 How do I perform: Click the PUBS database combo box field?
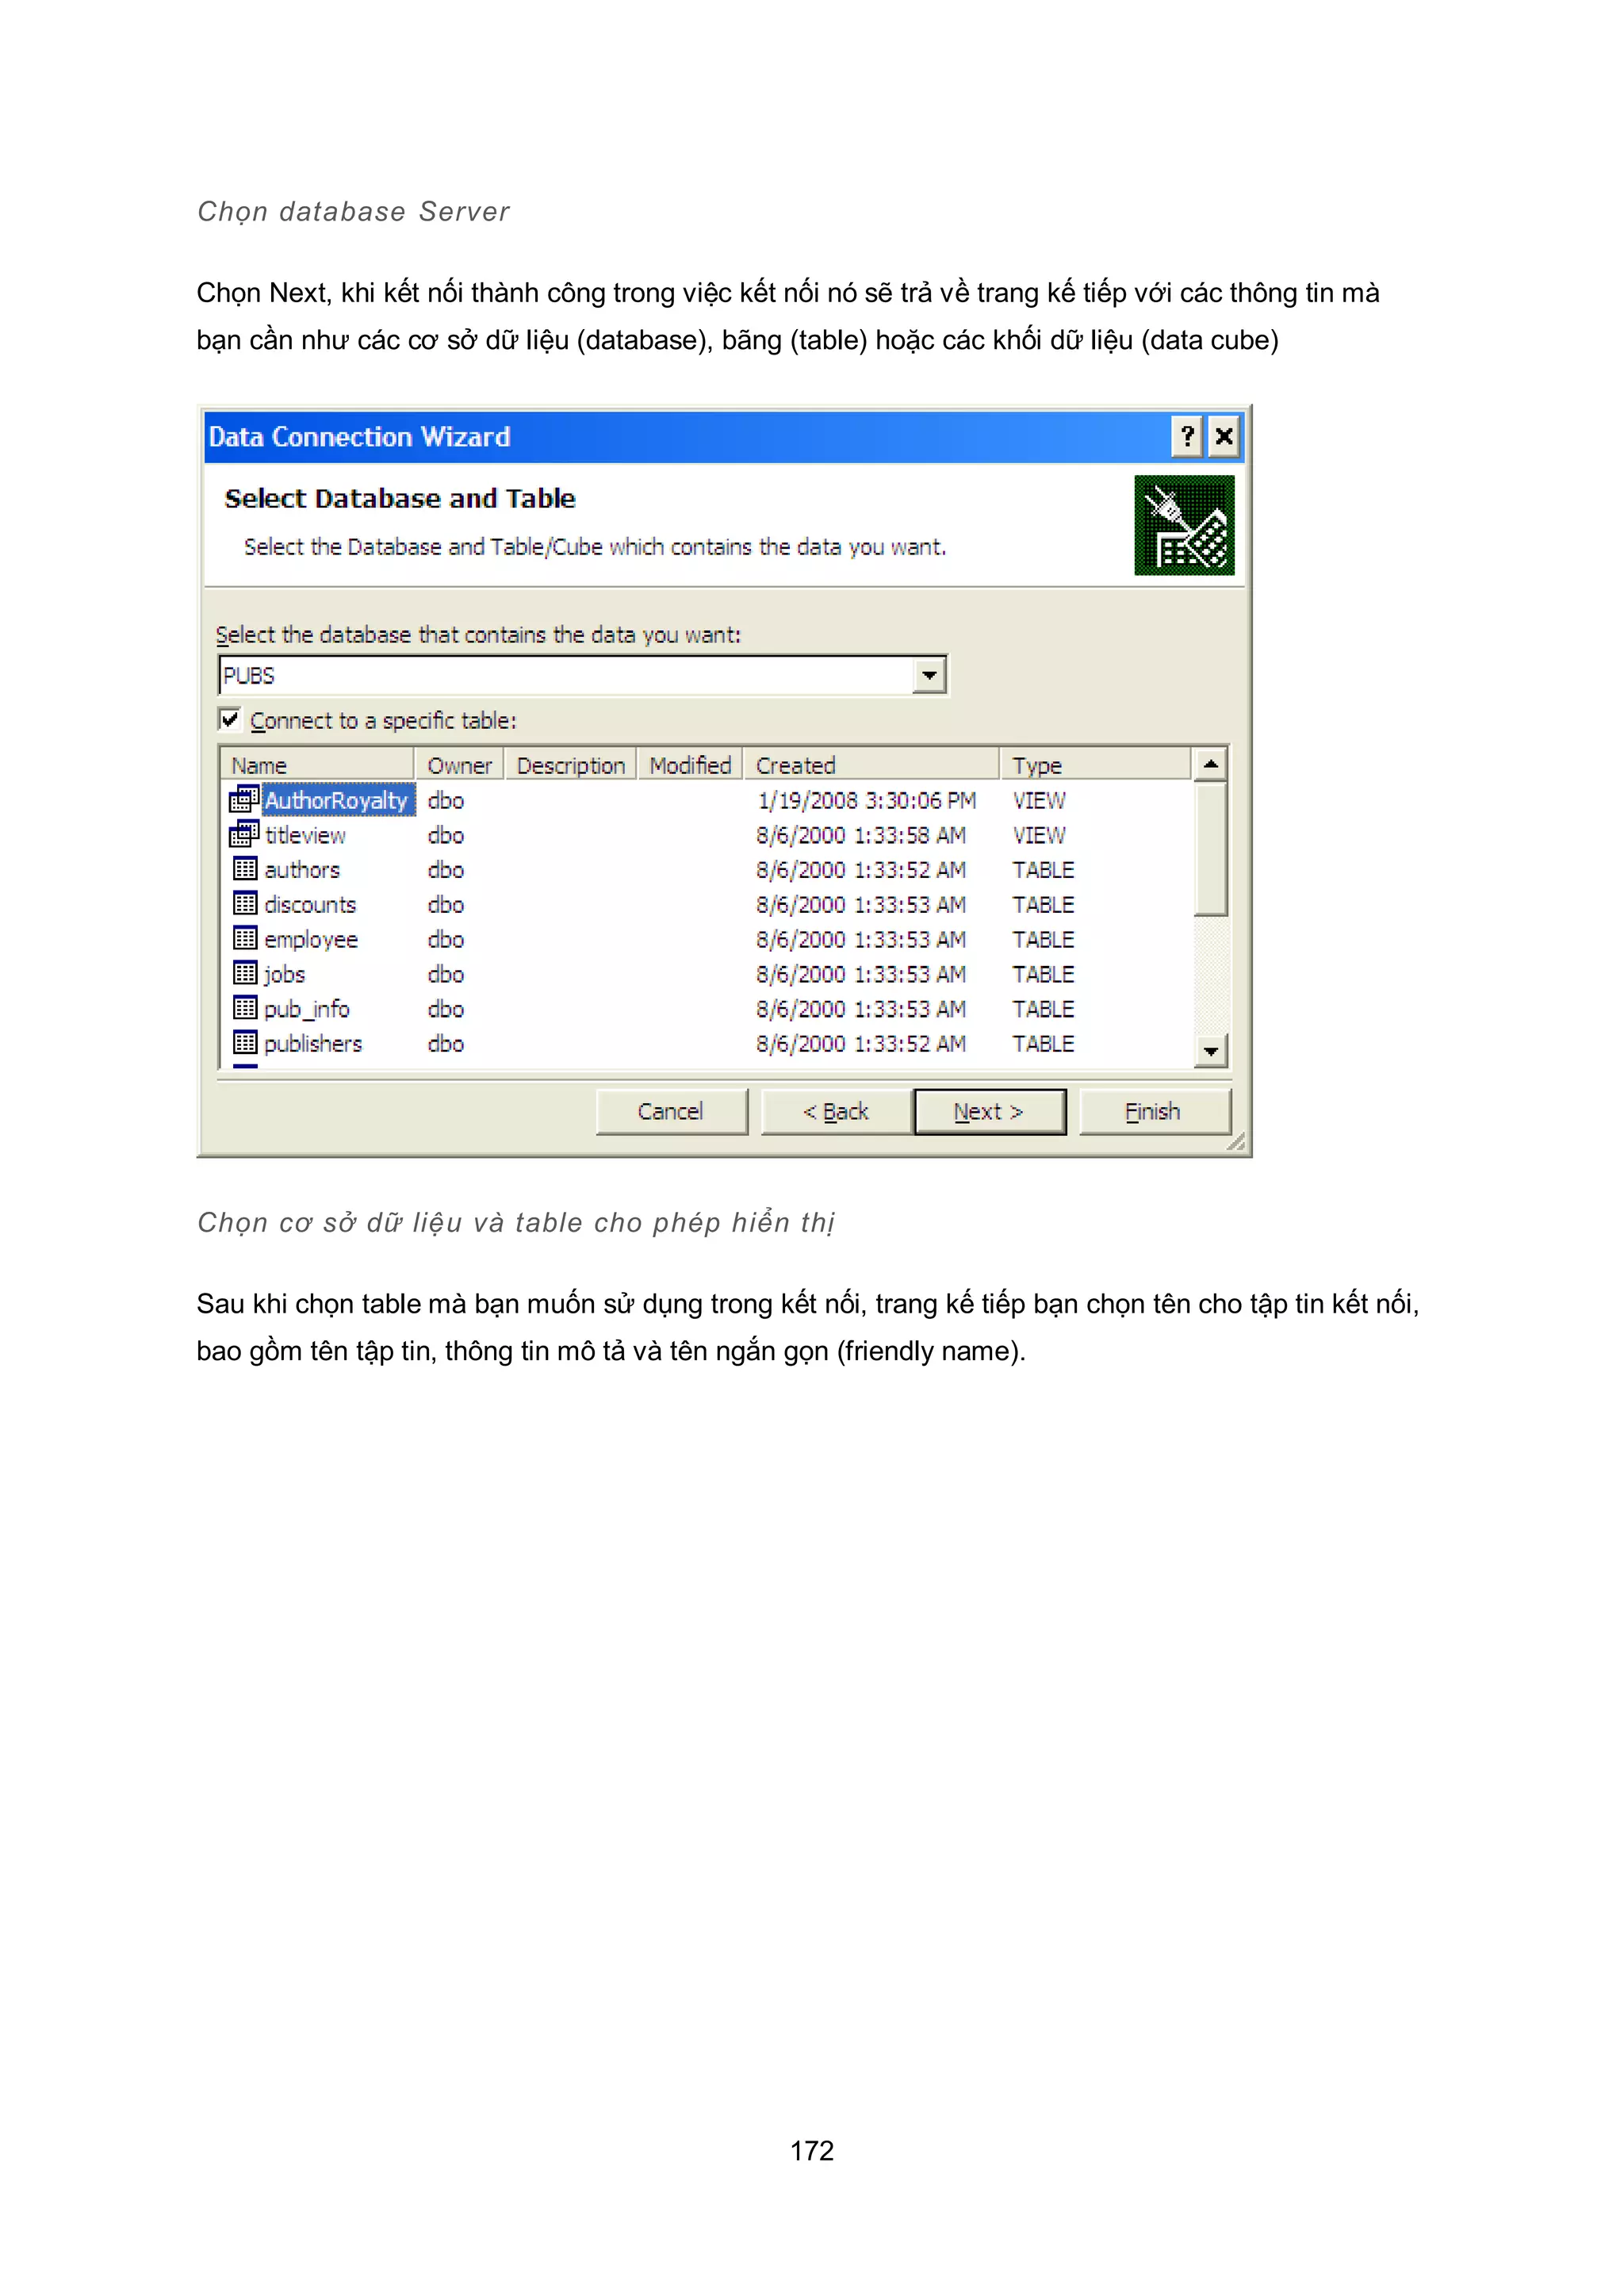[582, 675]
